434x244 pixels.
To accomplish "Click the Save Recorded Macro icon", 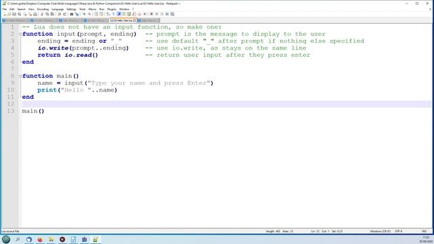I will point(172,14).
